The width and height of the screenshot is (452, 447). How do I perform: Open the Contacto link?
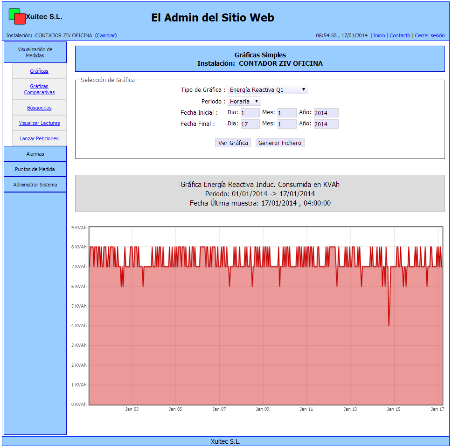coord(400,35)
